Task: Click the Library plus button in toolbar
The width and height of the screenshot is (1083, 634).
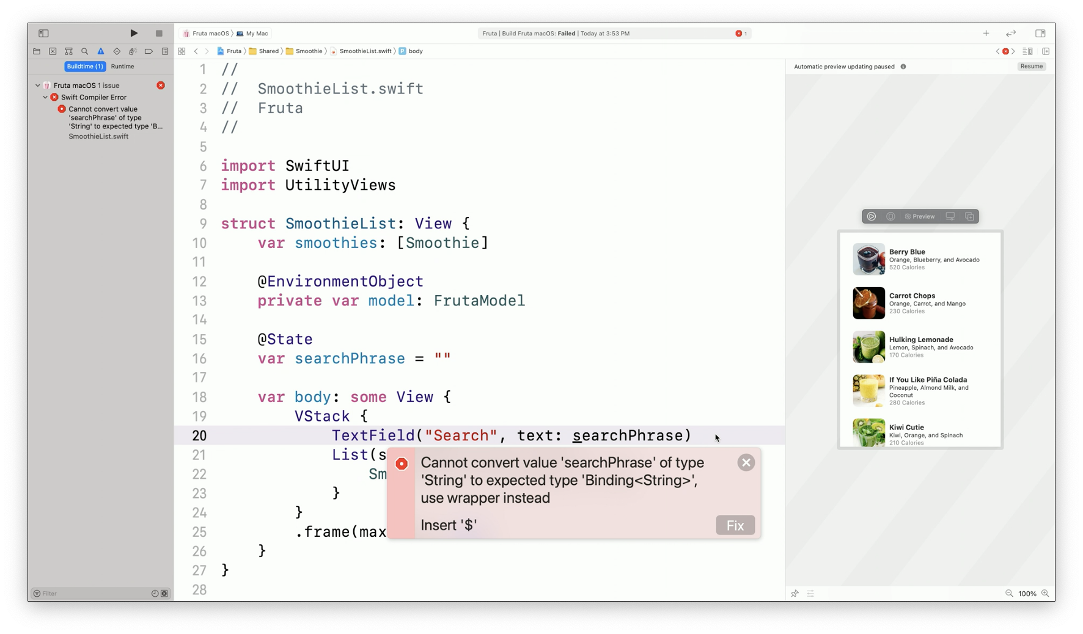Action: coord(986,33)
